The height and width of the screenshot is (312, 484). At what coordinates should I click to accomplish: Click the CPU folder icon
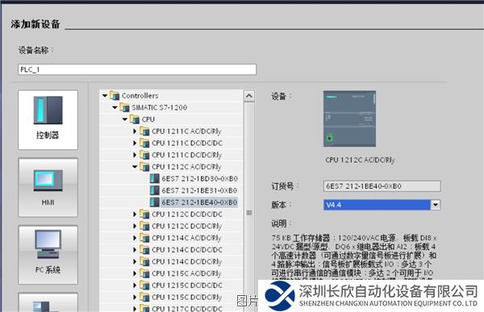click(x=135, y=119)
